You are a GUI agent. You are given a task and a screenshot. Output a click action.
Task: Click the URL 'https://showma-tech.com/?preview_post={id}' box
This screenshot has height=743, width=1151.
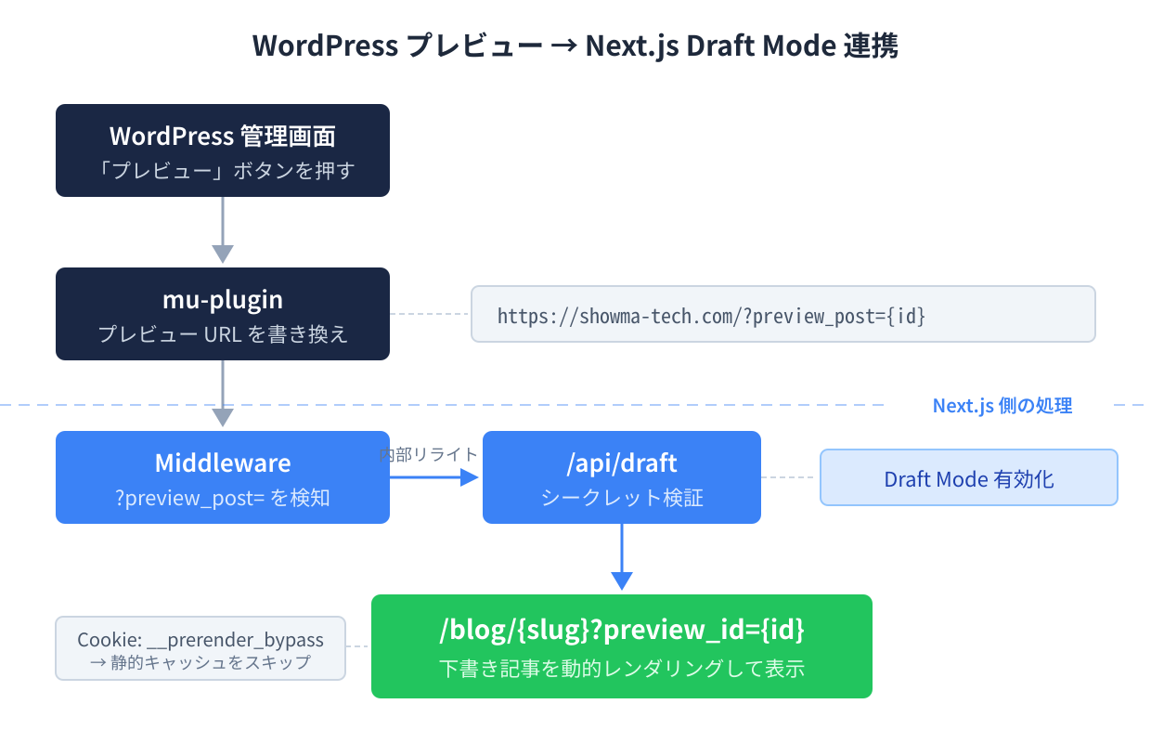[783, 314]
